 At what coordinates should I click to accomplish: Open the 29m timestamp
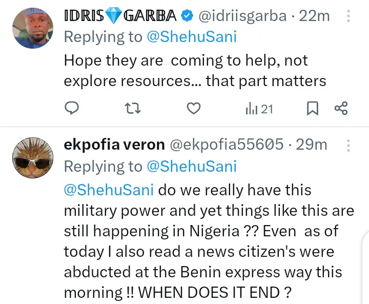click(312, 145)
